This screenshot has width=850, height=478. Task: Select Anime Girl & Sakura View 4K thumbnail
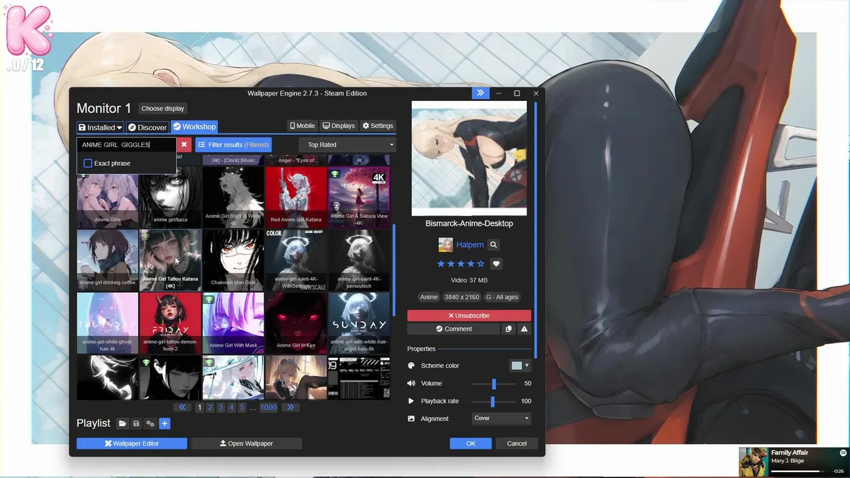(359, 197)
